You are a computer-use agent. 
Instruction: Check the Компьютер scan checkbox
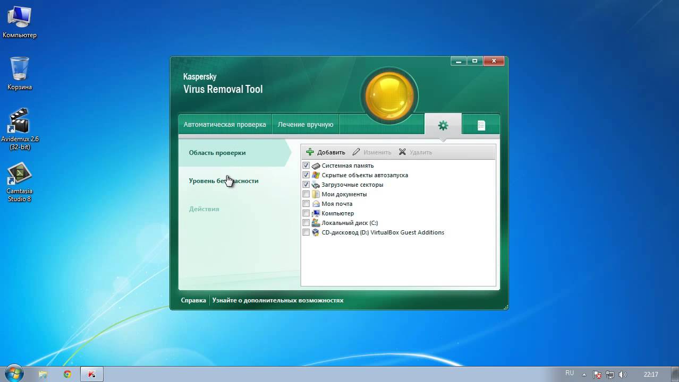pyautogui.click(x=306, y=213)
